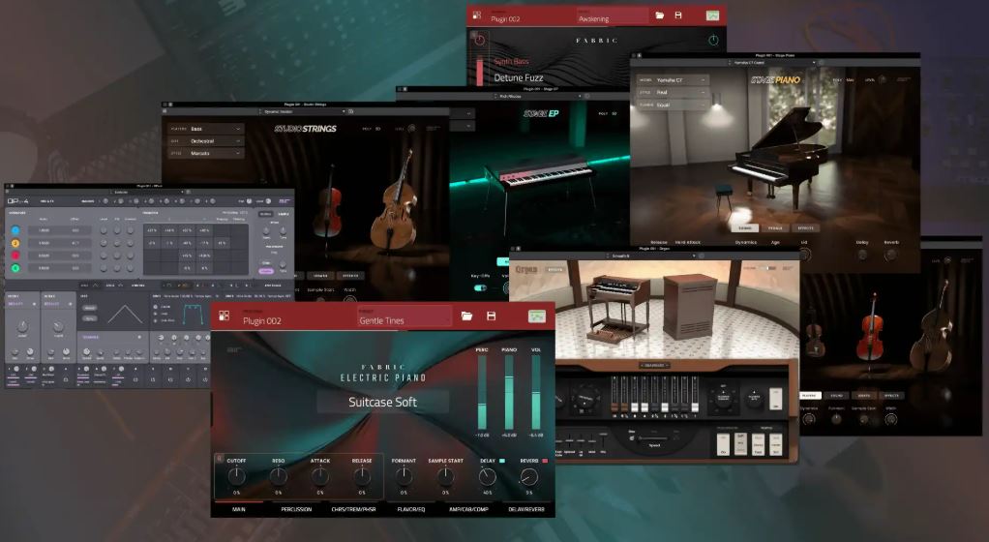This screenshot has width=989, height=542.
Task: Select the EFFECTS tab in Stage Piano
Action: [805, 228]
